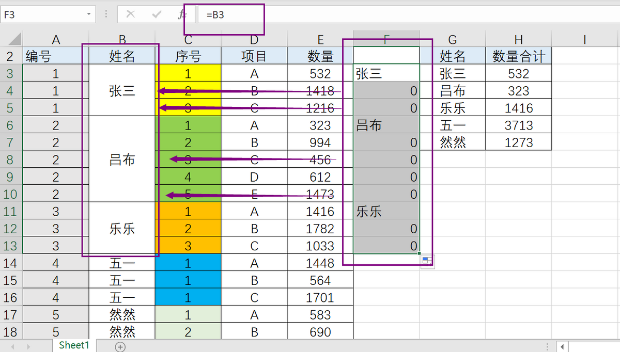Viewport: 620px width, 352px height.
Task: Click the 数量 header cell in column E
Action: click(320, 56)
